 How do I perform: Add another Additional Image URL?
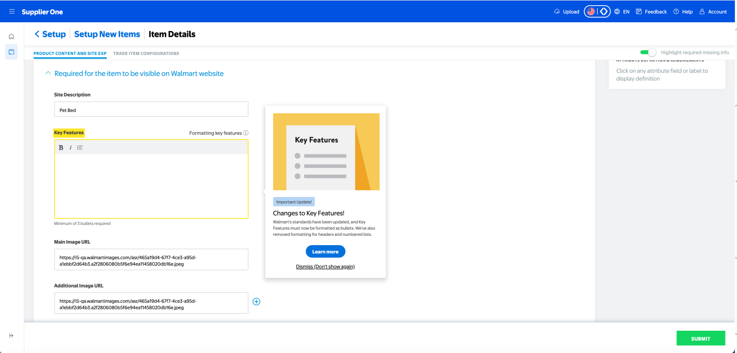coord(256,301)
